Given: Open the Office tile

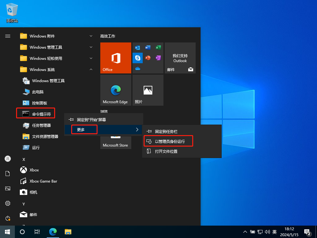Looking at the screenshot, I should click(115, 58).
